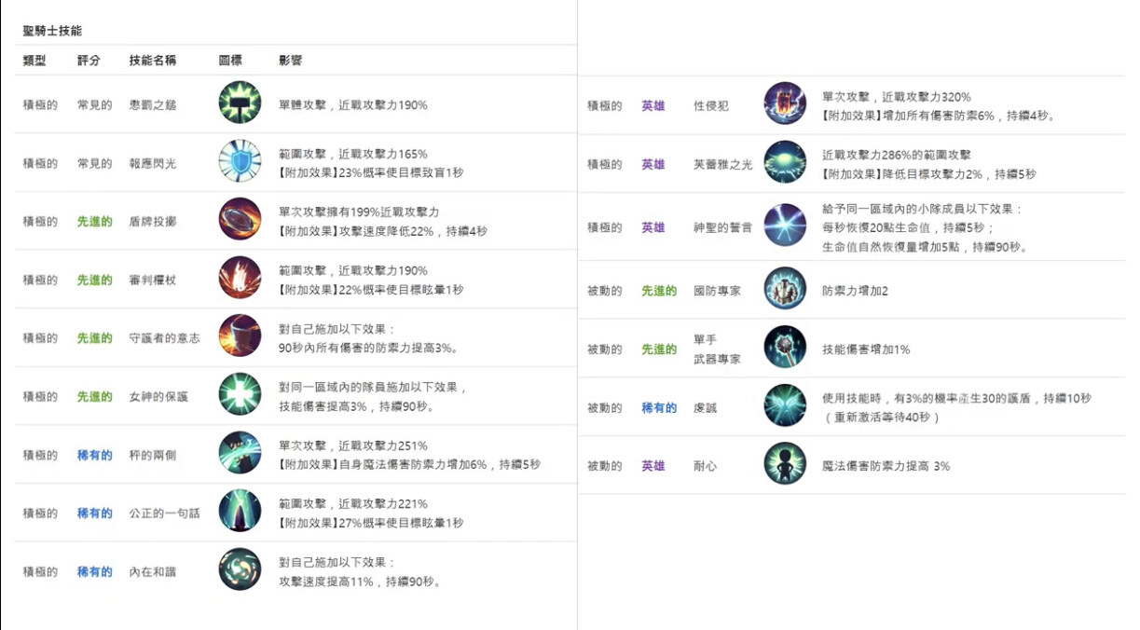The height and width of the screenshot is (630, 1140).
Task: Click the 聖騎士技能 table title
Action: [x=52, y=31]
